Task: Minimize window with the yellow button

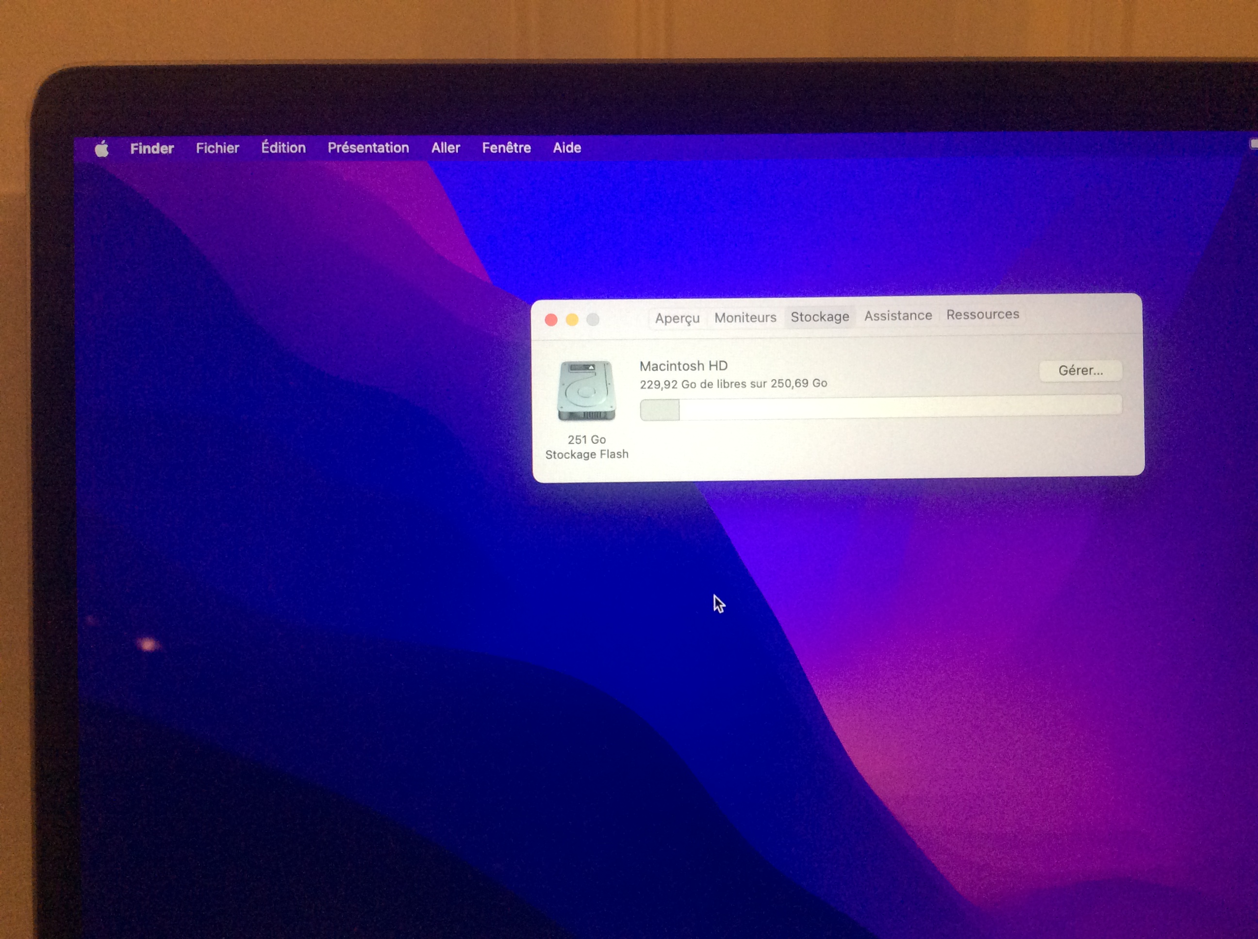Action: tap(572, 320)
